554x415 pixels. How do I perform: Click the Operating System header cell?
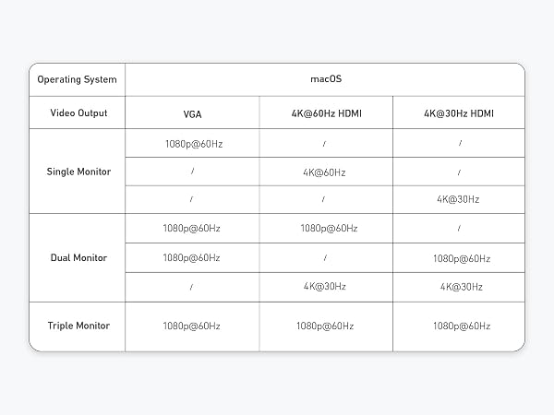coord(77,79)
